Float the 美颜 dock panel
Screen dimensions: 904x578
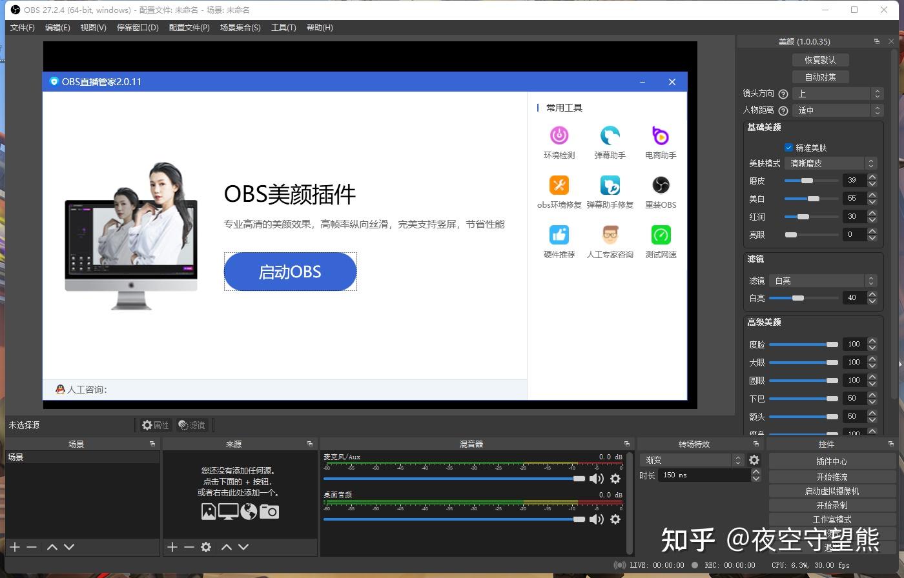pyautogui.click(x=876, y=41)
